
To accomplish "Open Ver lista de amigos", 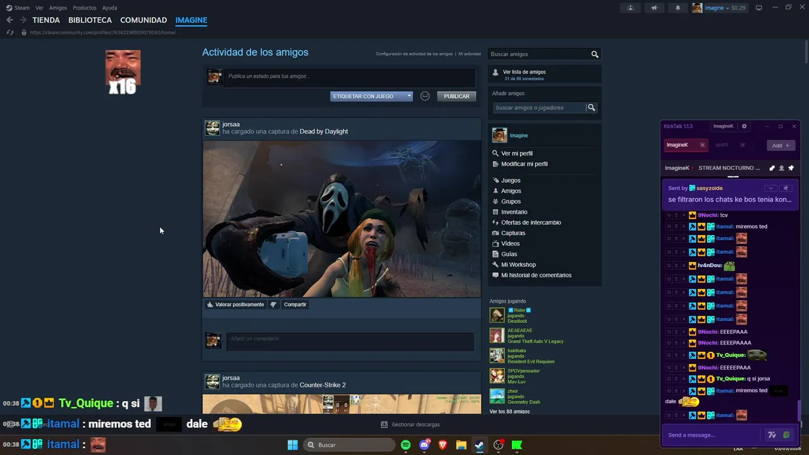I will coord(524,72).
